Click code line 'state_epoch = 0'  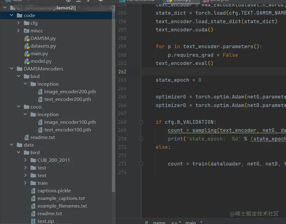[178, 80]
